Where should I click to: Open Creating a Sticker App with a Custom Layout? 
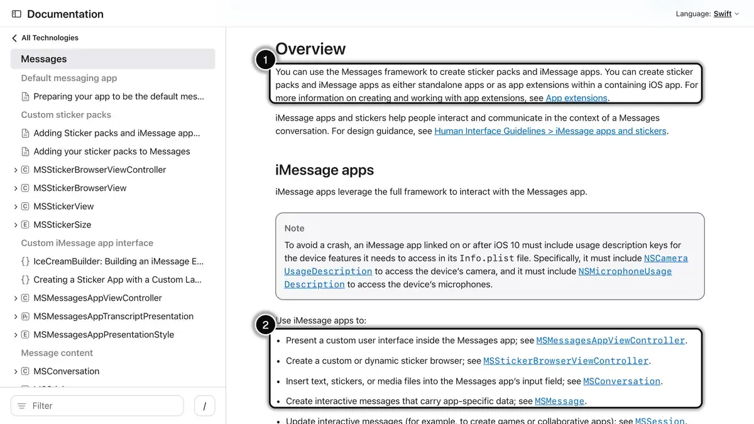coord(117,280)
